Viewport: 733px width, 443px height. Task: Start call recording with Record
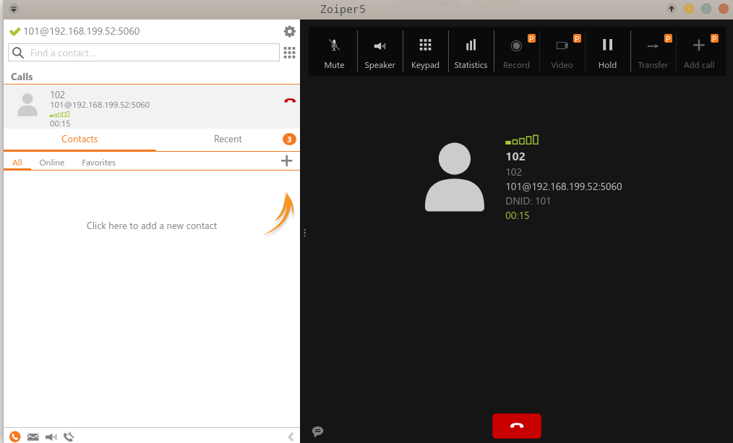[x=516, y=52]
